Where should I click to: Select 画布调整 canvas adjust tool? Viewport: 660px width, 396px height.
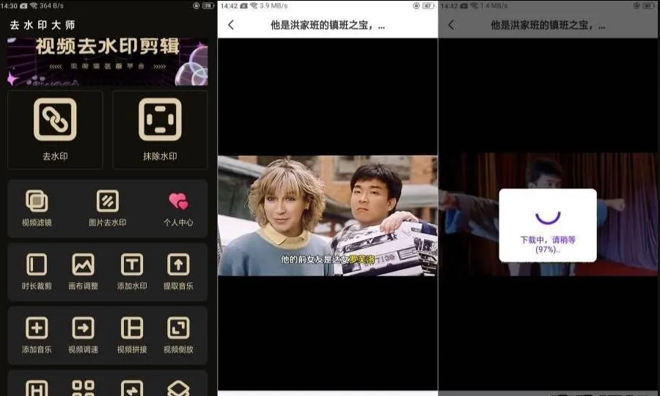coord(84,272)
